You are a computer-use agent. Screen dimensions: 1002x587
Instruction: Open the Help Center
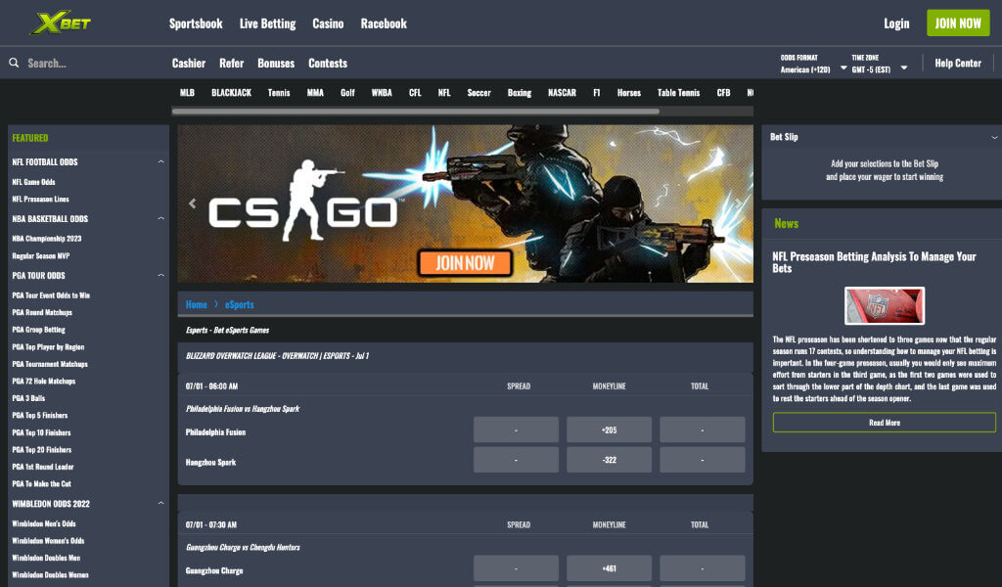coord(958,64)
